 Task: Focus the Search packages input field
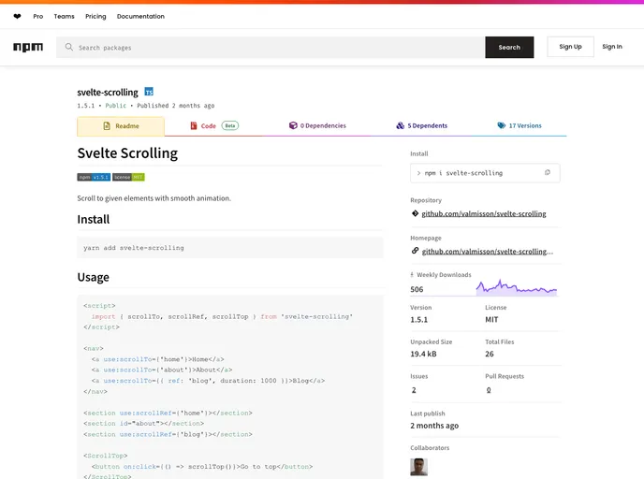coord(271,47)
